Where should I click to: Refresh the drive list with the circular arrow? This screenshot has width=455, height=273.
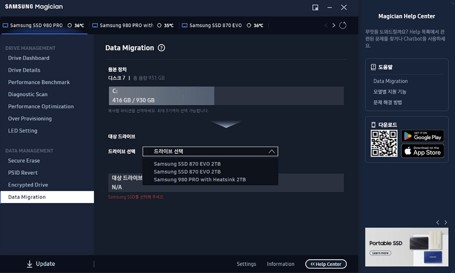pos(343,25)
